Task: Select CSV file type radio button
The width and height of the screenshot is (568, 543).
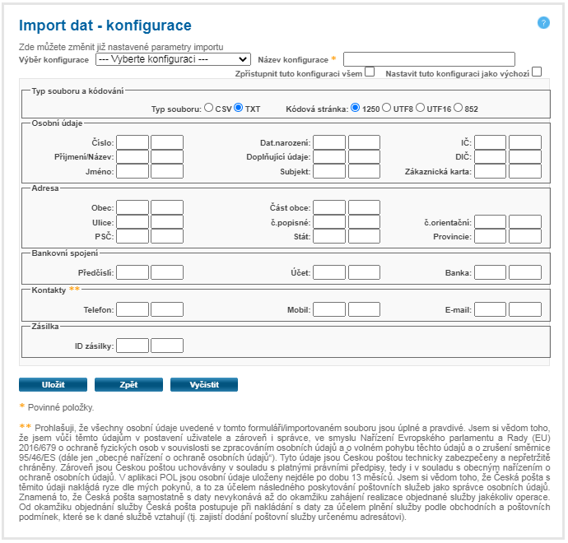Action: coord(208,108)
